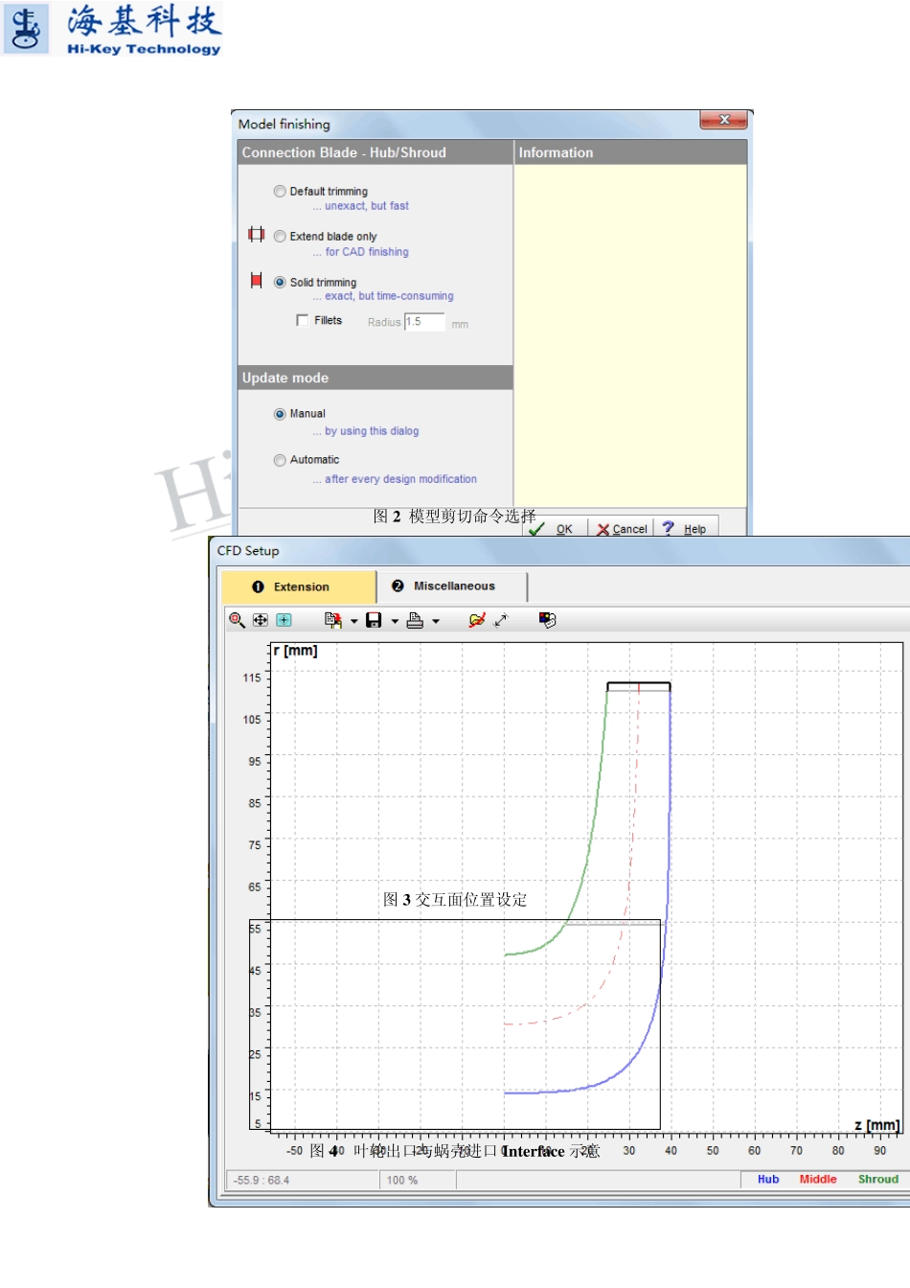Select Automatic update mode radio button
The image size is (910, 1288).
[280, 460]
